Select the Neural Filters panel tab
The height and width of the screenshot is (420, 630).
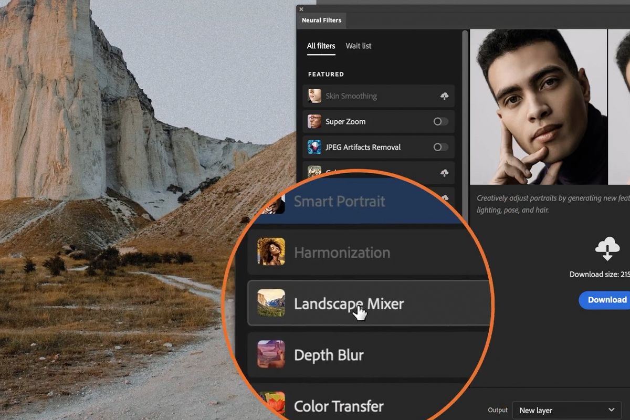(321, 20)
